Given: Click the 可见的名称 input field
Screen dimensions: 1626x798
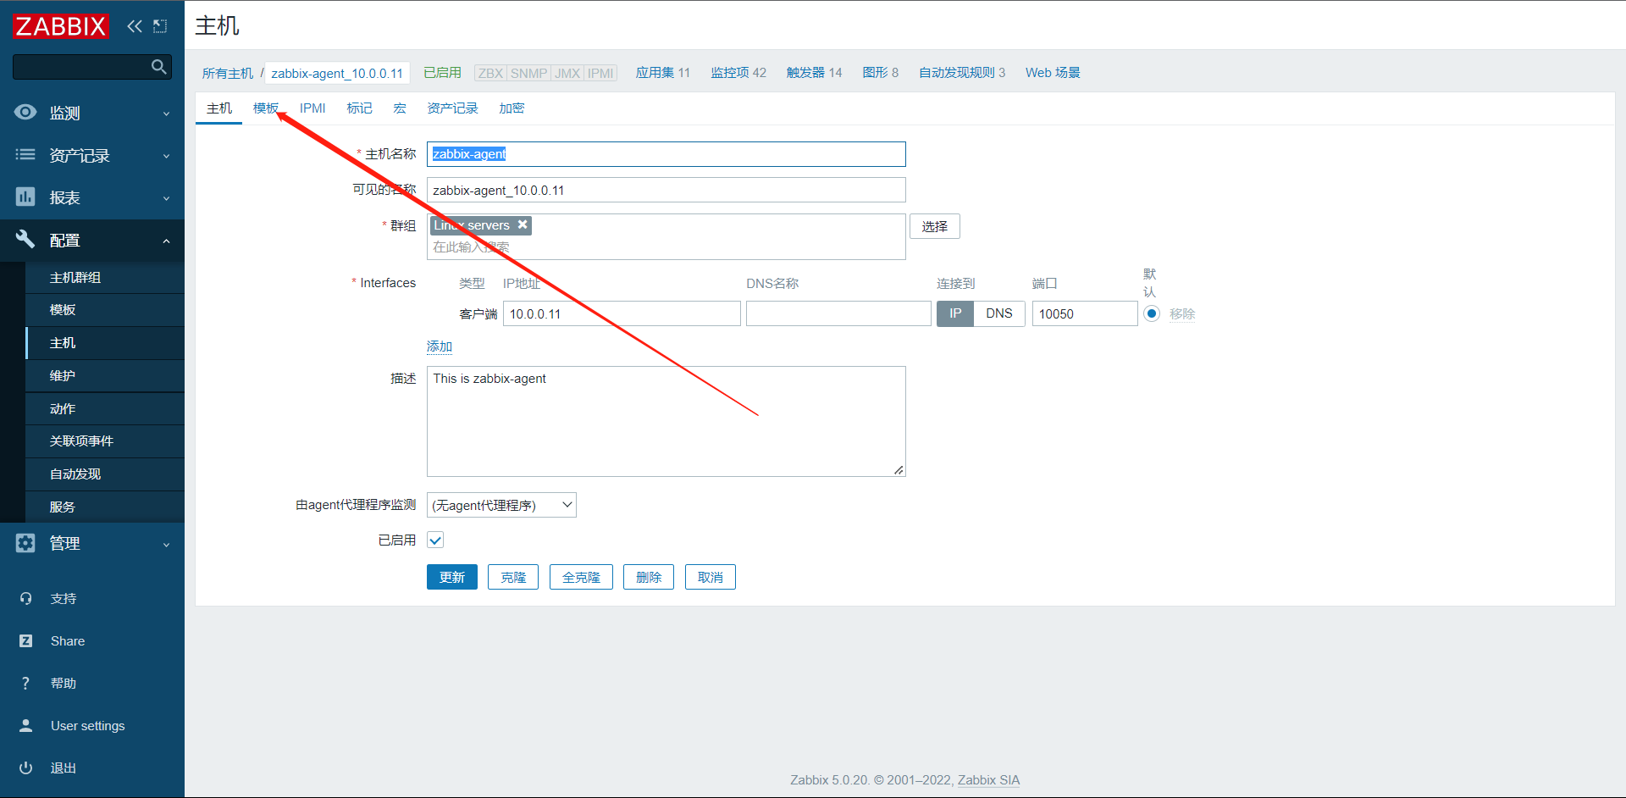Looking at the screenshot, I should tap(666, 190).
